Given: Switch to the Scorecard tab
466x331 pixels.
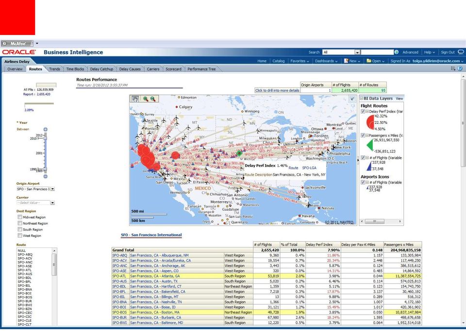Looking at the screenshot, I should (x=173, y=69).
